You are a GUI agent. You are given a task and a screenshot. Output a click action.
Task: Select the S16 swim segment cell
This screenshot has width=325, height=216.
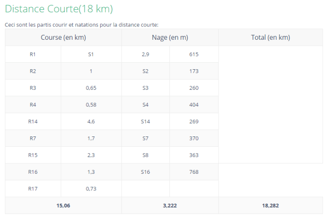point(145,172)
